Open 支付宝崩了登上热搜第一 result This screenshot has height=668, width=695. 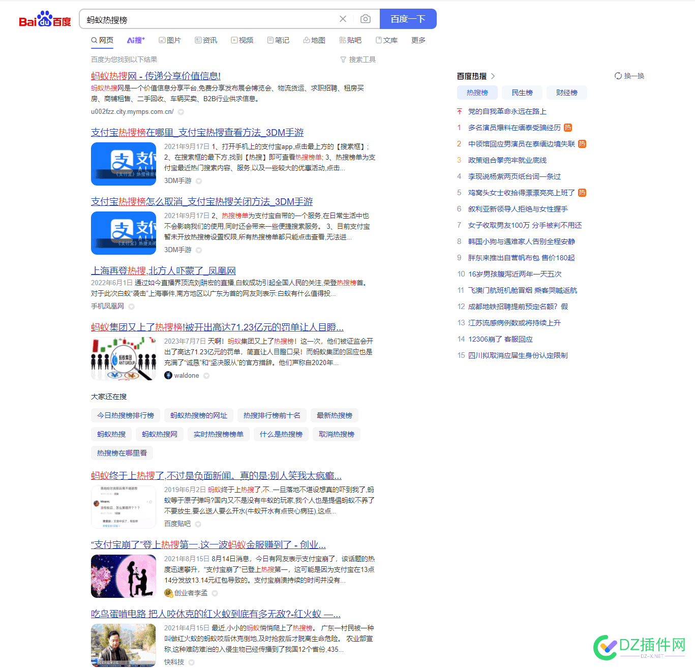point(208,544)
